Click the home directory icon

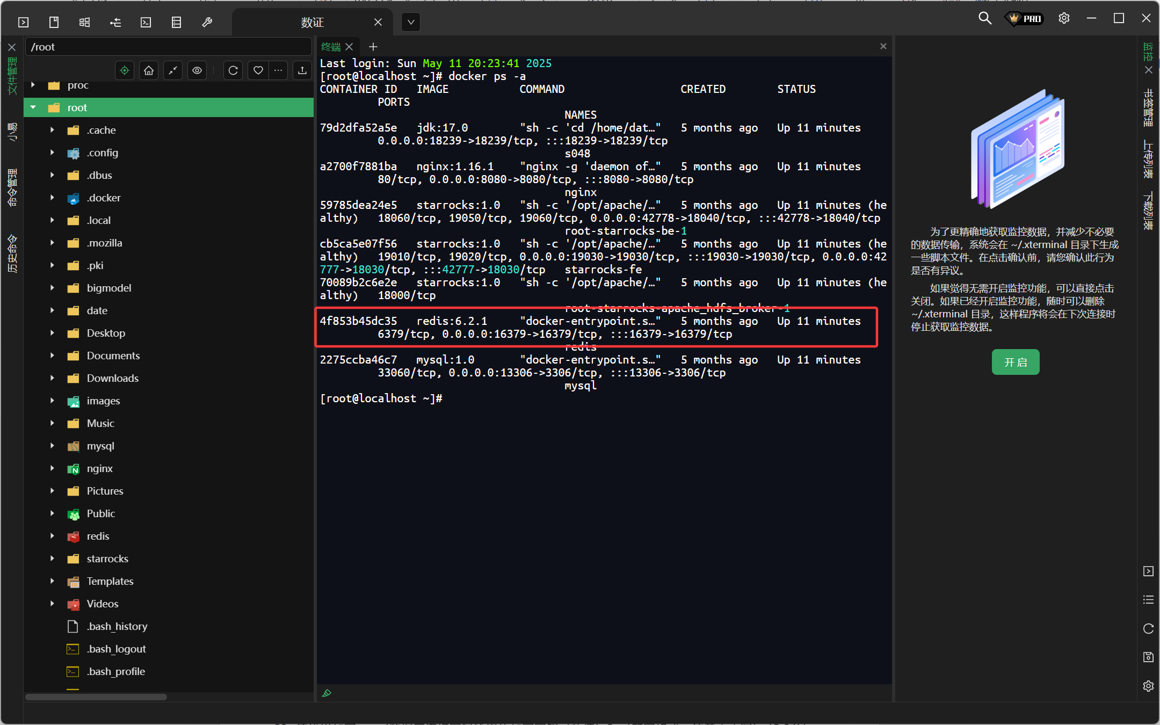pyautogui.click(x=149, y=70)
